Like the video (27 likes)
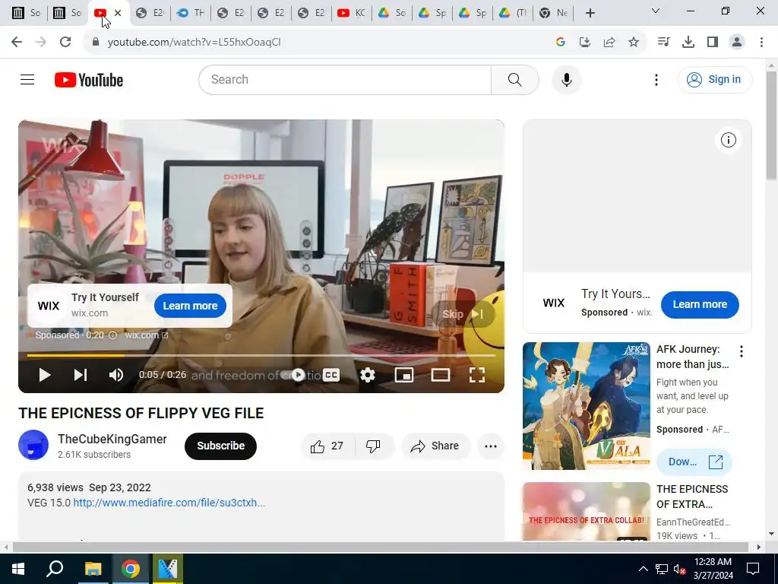The width and height of the screenshot is (778, 584). (327, 446)
